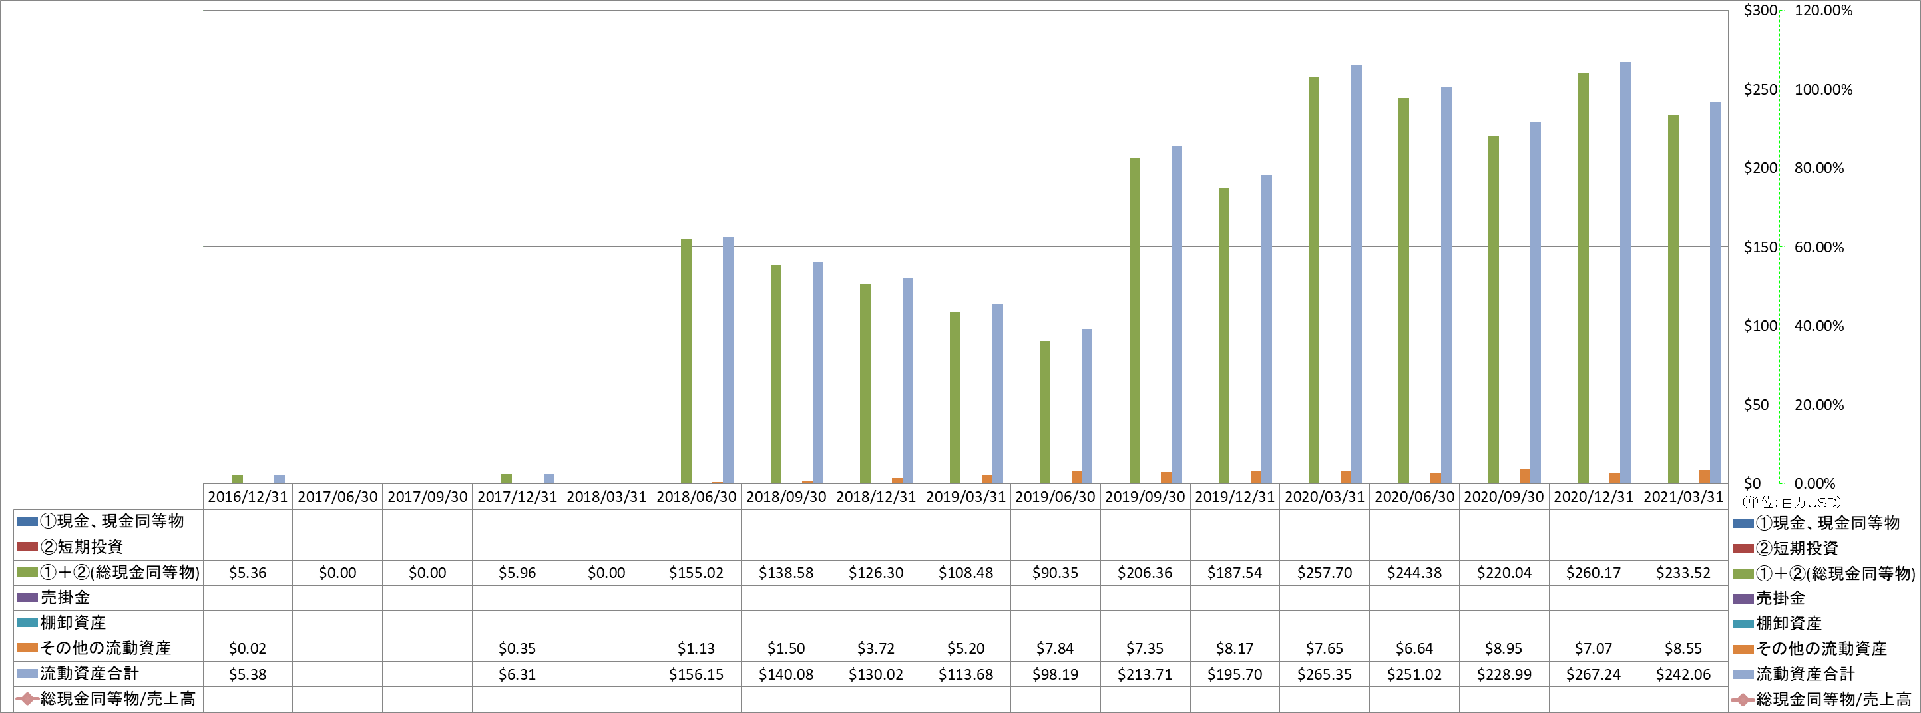This screenshot has width=1921, height=713.
Task: Click the $126.30 cell
Action: [x=875, y=573]
